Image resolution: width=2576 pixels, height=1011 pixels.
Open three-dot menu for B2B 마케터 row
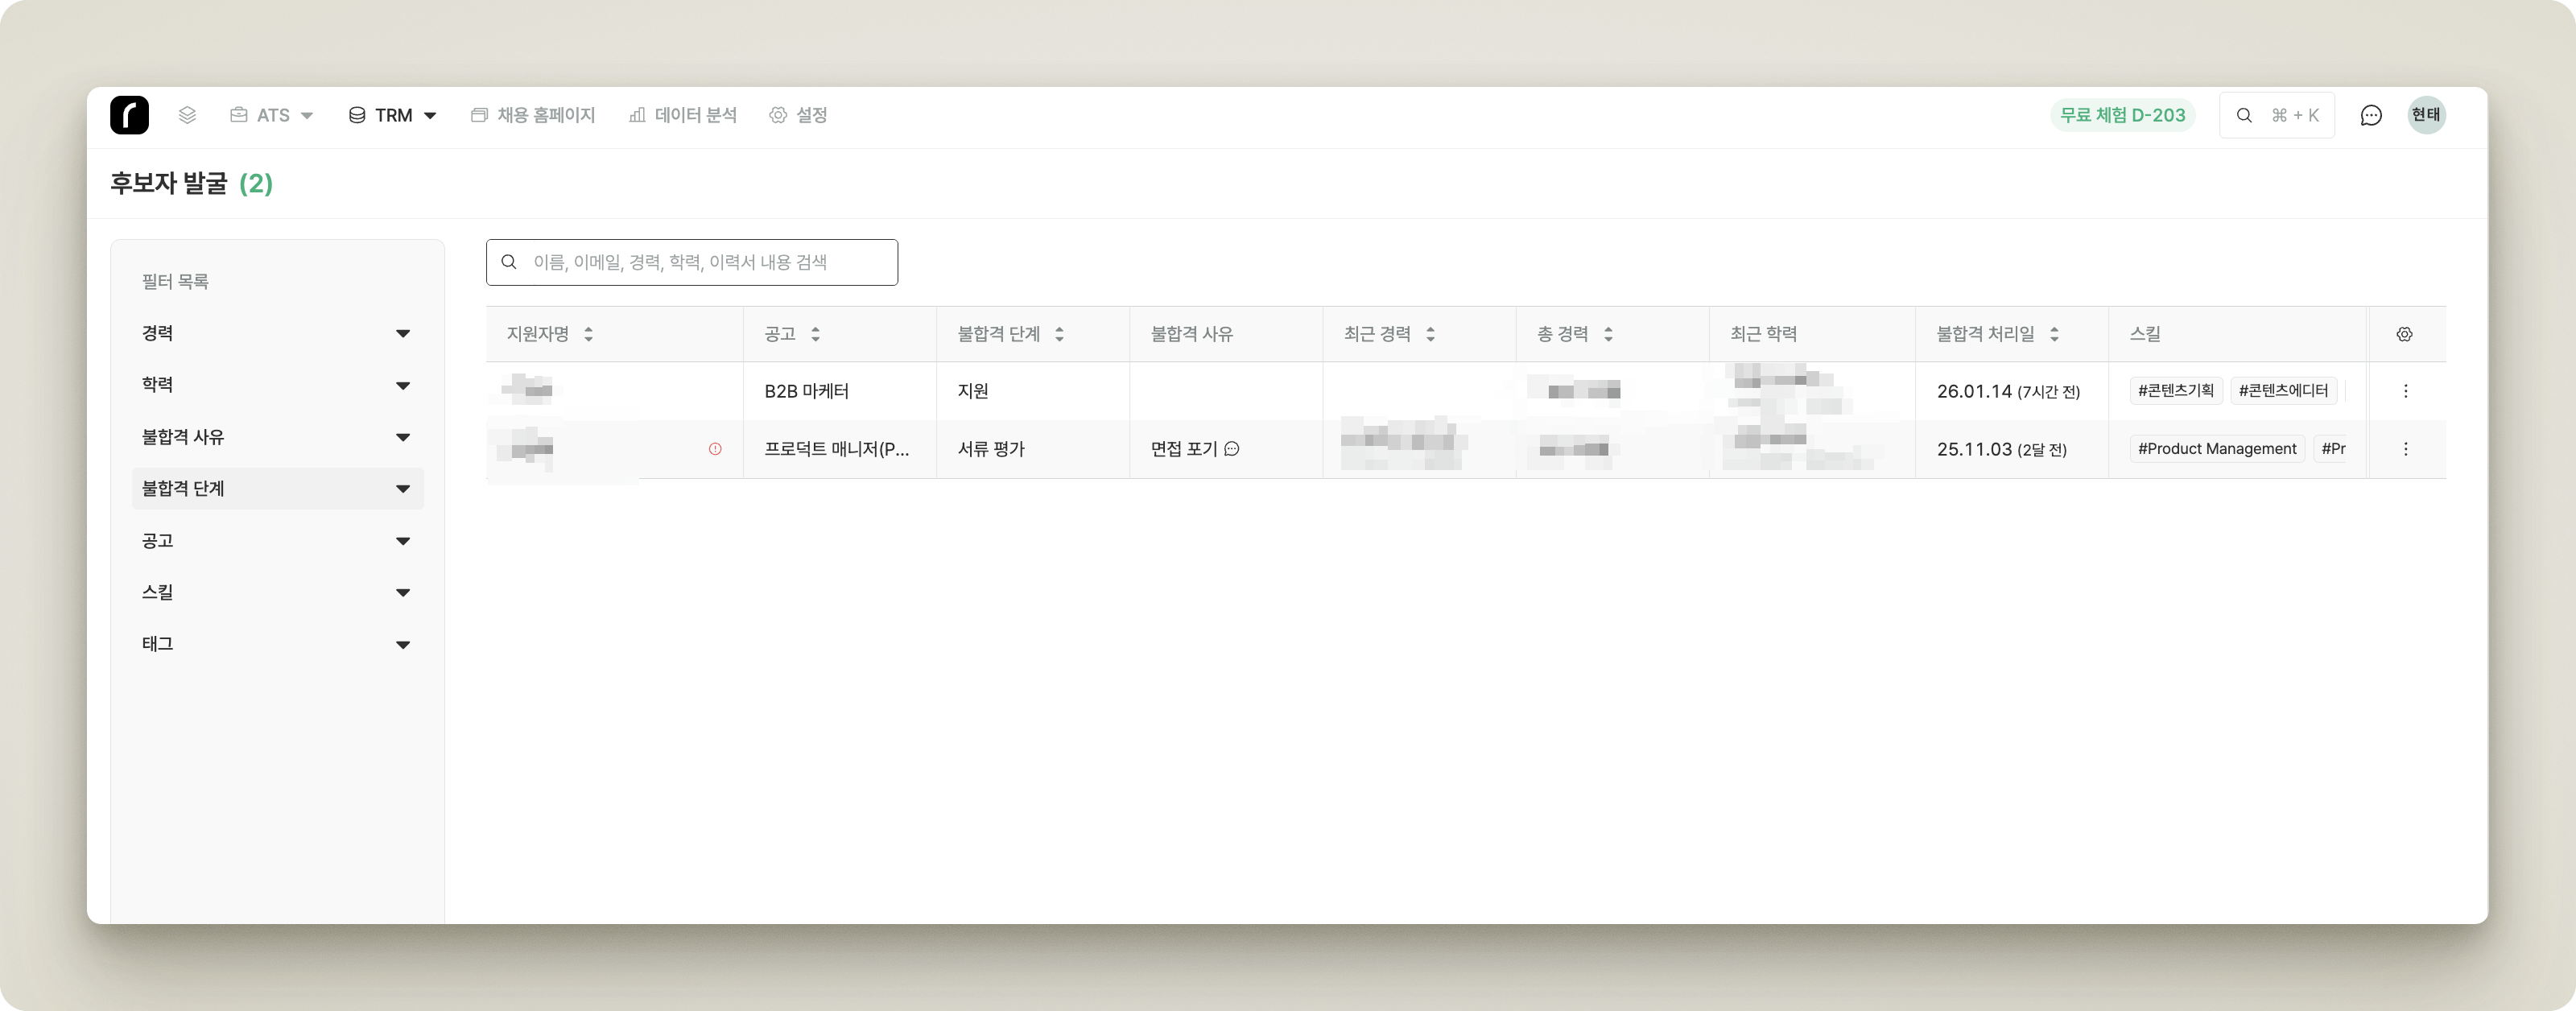pyautogui.click(x=2405, y=391)
